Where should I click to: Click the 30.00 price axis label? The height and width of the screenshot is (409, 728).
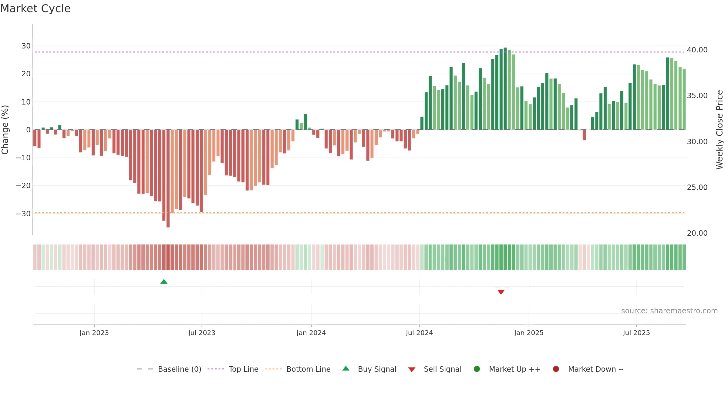(697, 142)
